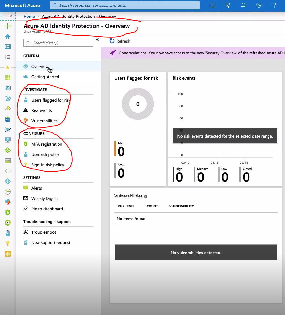Click the Users flagged for risk donut chart
The width and height of the screenshot is (285, 315).
click(x=138, y=104)
